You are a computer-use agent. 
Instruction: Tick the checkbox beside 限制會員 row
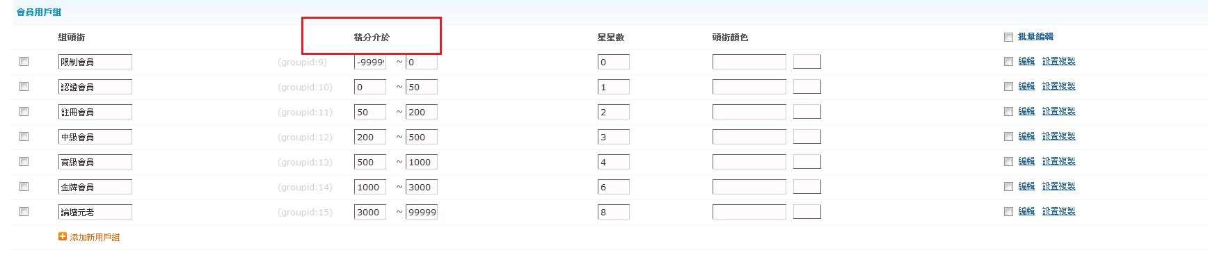24,62
